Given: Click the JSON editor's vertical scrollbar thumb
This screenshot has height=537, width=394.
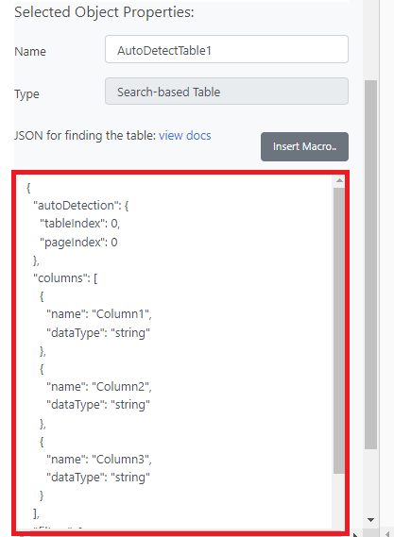Looking at the screenshot, I should (x=339, y=330).
